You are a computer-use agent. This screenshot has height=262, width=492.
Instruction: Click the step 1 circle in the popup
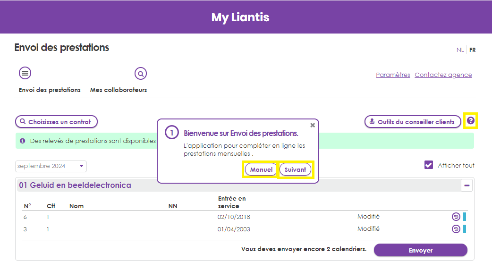click(172, 133)
